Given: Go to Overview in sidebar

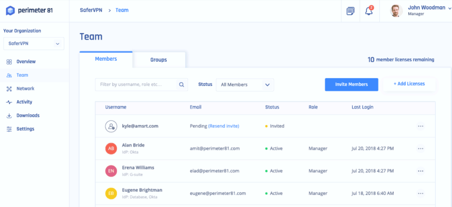Looking at the screenshot, I should click(x=26, y=62).
